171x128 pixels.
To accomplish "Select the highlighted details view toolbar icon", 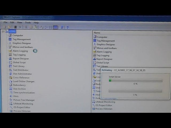I will [55, 27].
